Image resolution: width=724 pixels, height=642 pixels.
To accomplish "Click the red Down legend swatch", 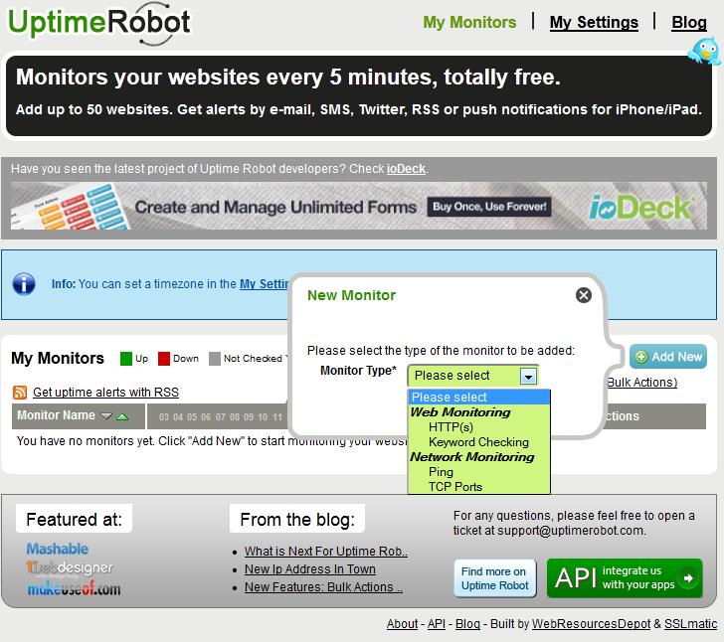I will point(164,359).
